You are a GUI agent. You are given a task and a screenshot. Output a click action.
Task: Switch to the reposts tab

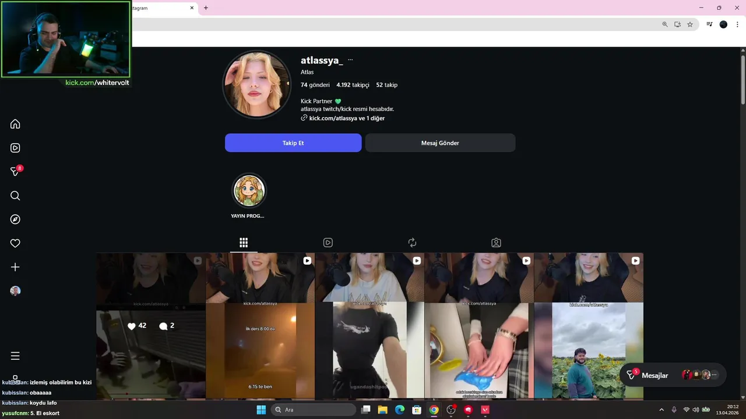[412, 243]
